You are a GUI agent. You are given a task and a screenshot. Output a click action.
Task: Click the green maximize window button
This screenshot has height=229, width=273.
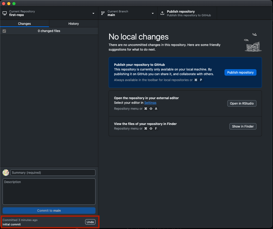[14, 4]
